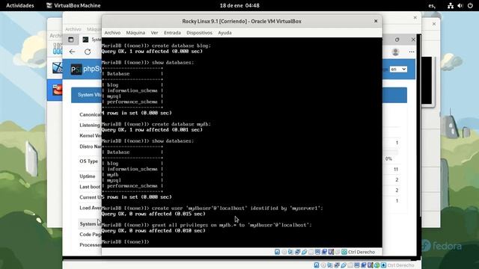This screenshot has height=269, width=479.
Task: Open the Ver menu
Action: point(154,33)
